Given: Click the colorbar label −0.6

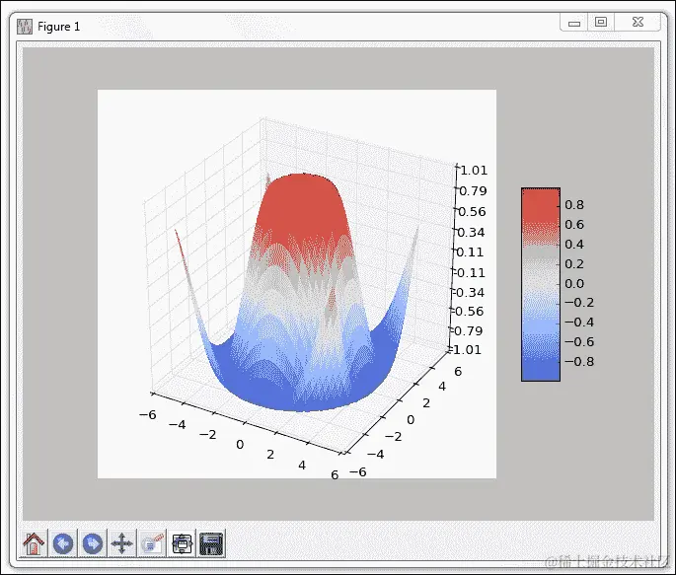Looking at the screenshot, I should coord(579,341).
